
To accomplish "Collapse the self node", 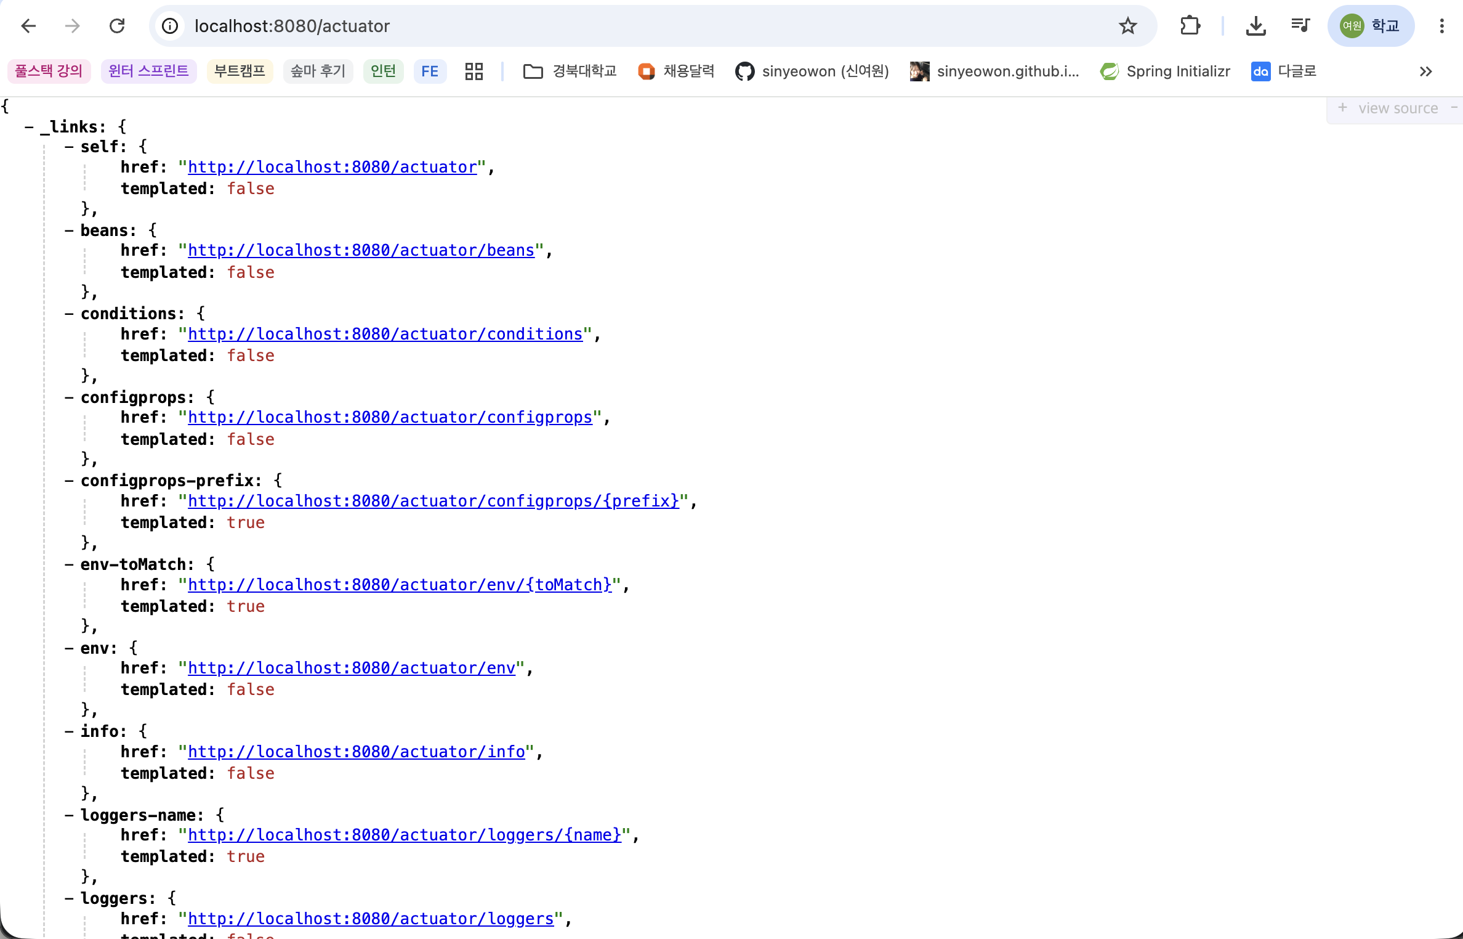I will pos(69,147).
